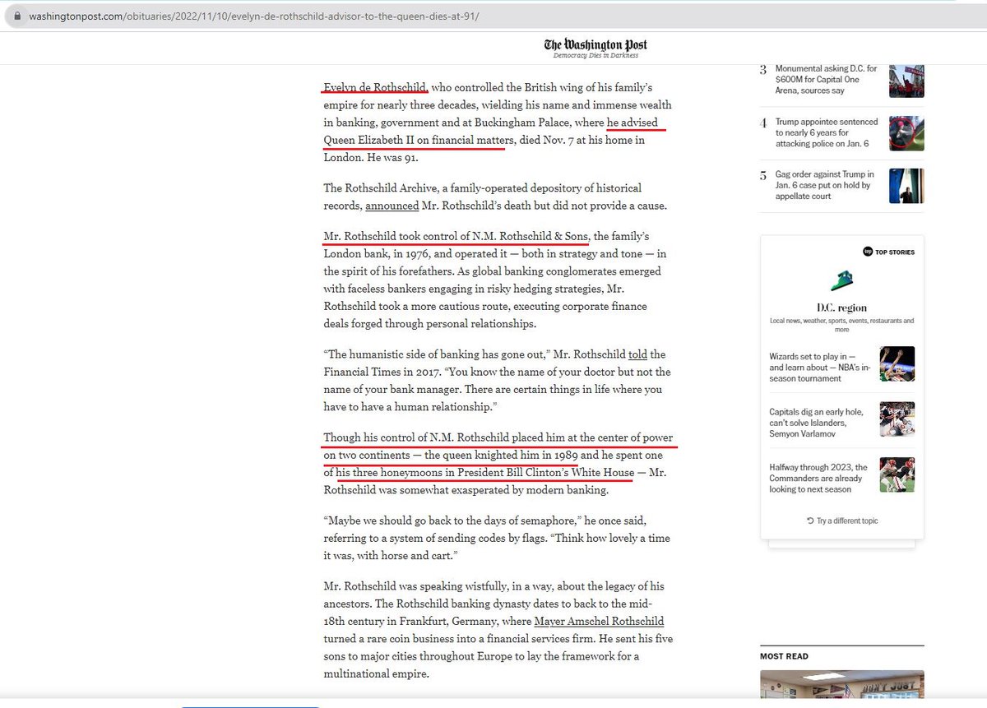987x708 pixels.
Task: Click the underlined 'Evelyn de Rothschild' name
Action: [x=375, y=87]
